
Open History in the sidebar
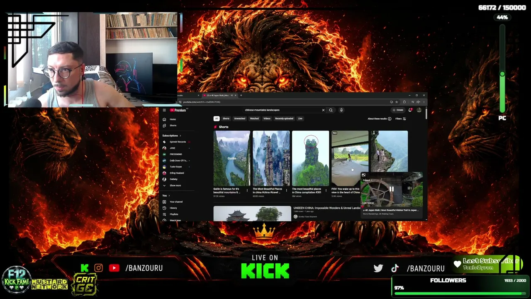click(x=173, y=208)
